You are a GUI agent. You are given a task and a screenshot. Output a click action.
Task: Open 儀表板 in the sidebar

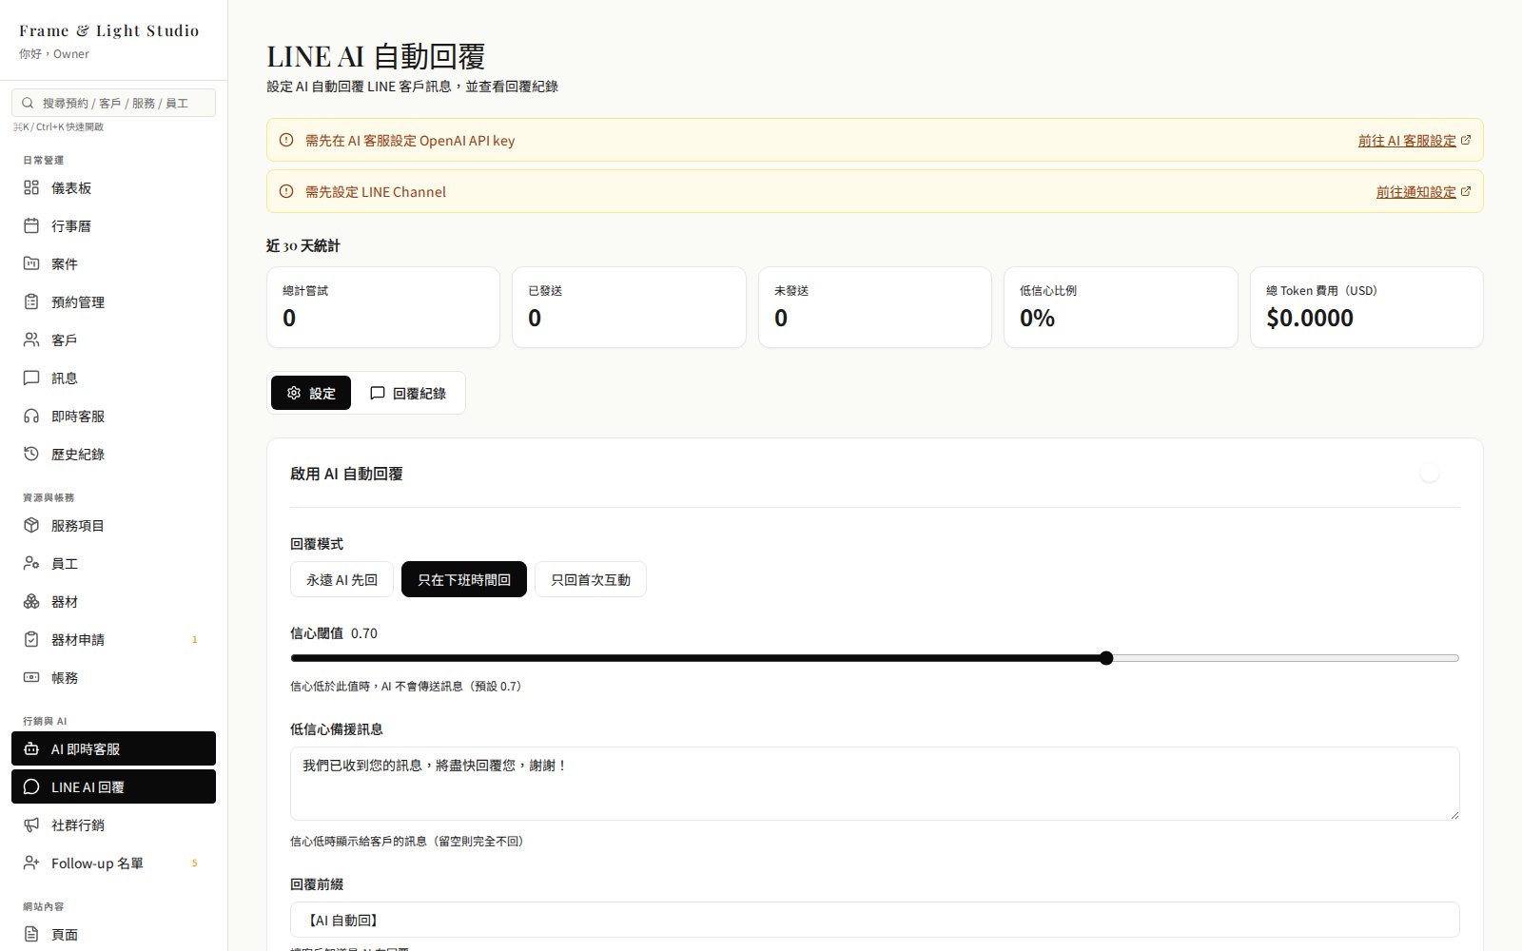[x=113, y=187]
